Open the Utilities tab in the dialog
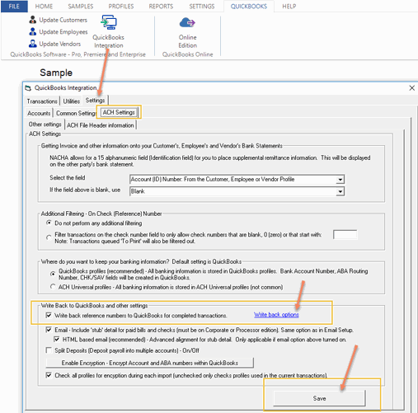This screenshot has width=418, height=413. pos(72,101)
